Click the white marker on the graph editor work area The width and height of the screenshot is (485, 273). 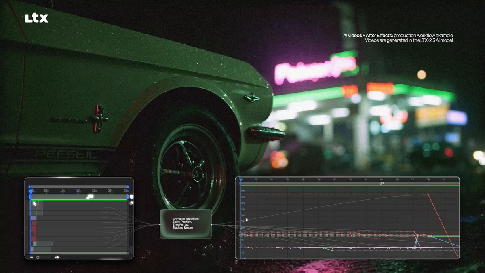click(x=382, y=183)
